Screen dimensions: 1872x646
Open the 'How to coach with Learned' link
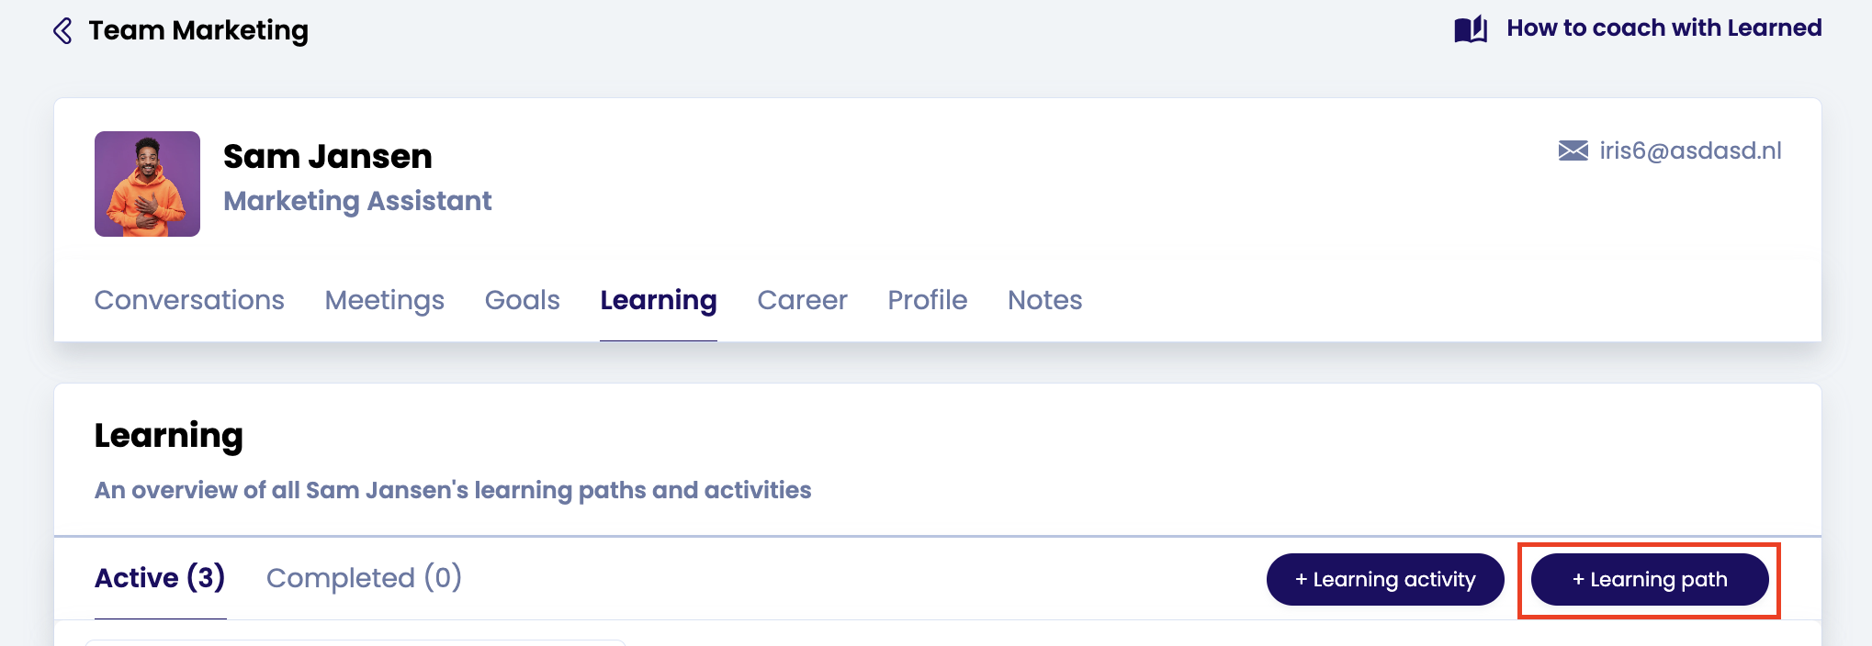click(1663, 28)
